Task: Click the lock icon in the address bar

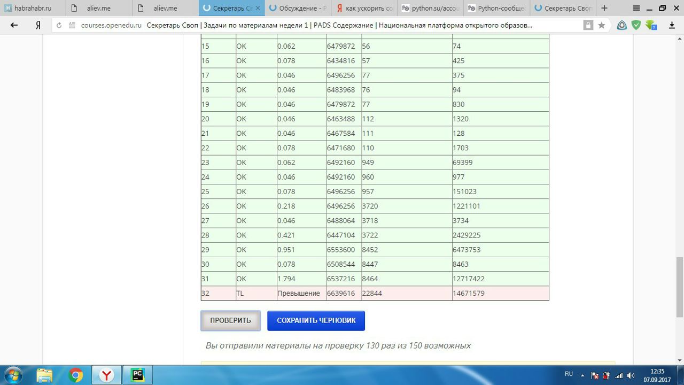Action: [588, 25]
